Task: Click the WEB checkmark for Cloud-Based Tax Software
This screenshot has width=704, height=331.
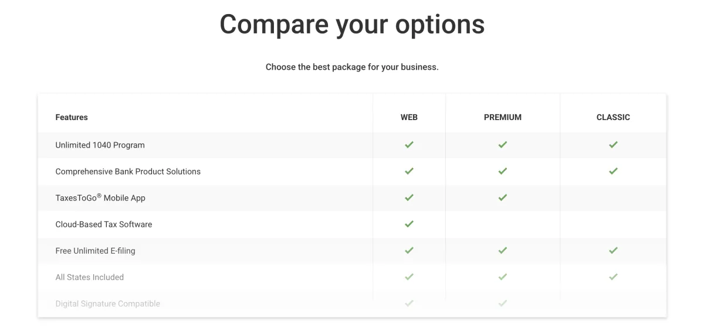Action: pos(409,224)
